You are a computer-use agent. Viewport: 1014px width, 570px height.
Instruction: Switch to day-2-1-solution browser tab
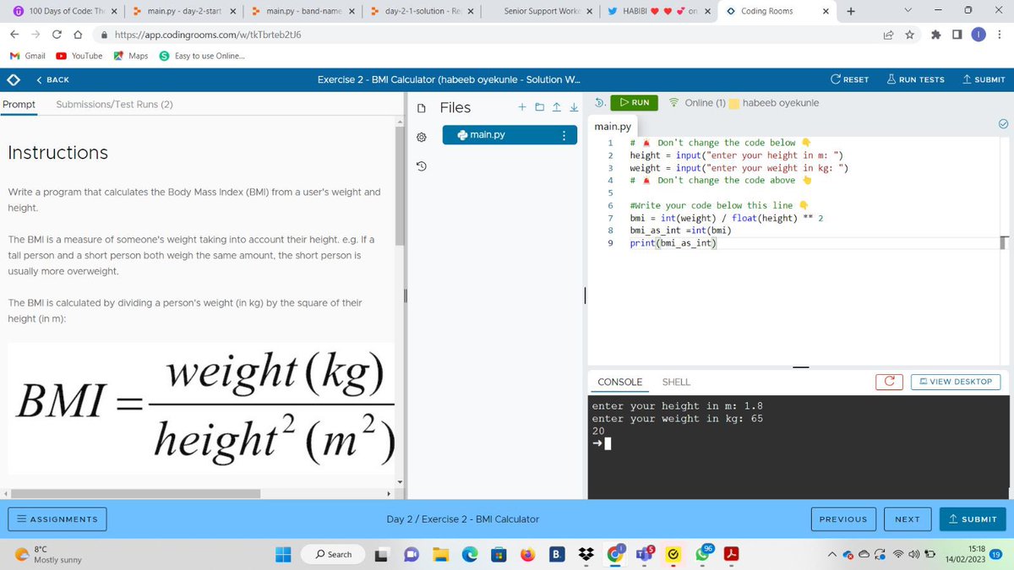pyautogui.click(x=422, y=11)
